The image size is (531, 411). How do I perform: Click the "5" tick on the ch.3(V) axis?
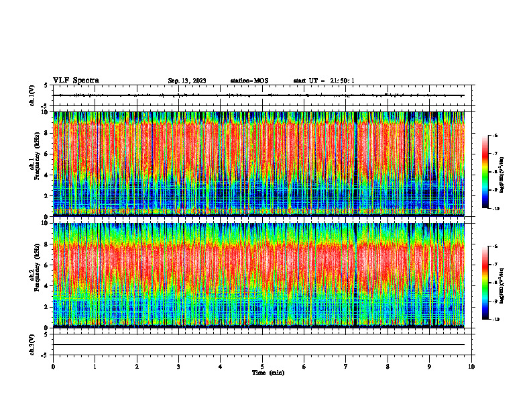46,335
